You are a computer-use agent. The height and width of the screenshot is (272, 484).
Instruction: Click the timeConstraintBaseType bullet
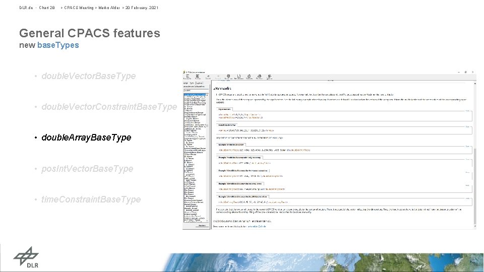(91, 199)
